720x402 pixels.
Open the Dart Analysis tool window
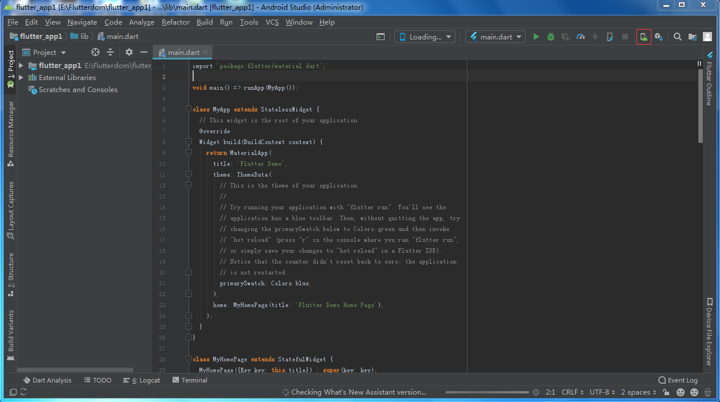coord(47,380)
